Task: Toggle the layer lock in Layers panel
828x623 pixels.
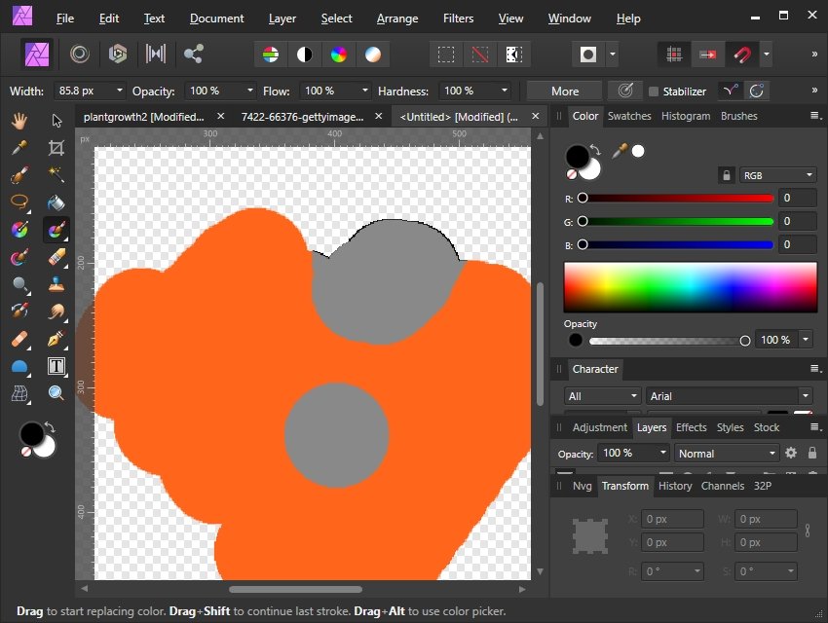Action: pyautogui.click(x=814, y=454)
